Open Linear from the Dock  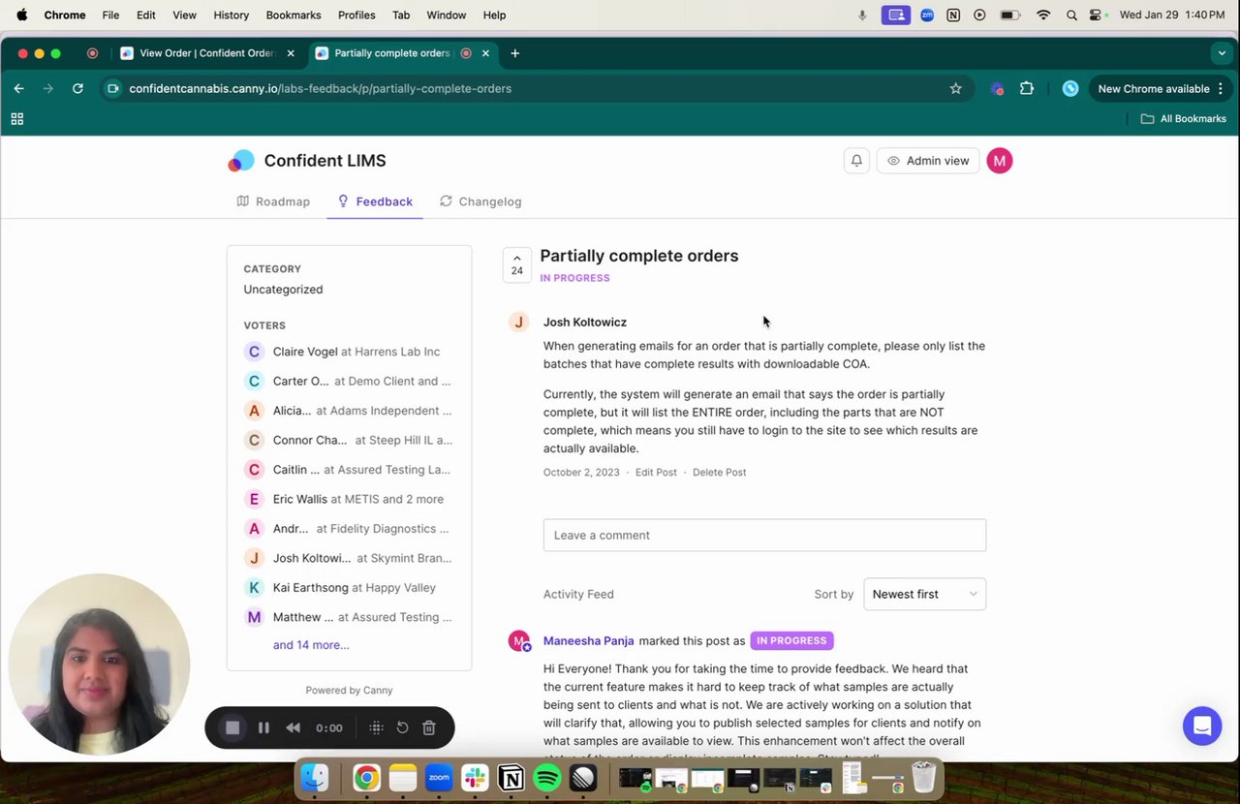pyautogui.click(x=583, y=778)
